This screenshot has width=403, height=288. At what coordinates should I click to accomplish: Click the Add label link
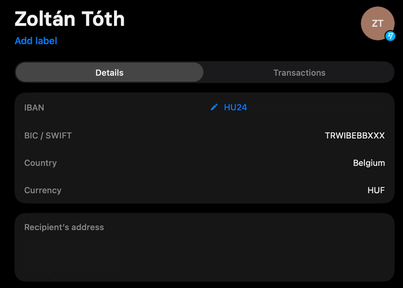36,41
